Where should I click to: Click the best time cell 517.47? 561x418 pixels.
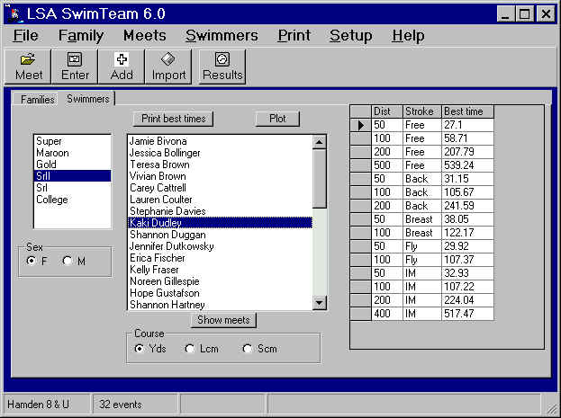pos(468,314)
